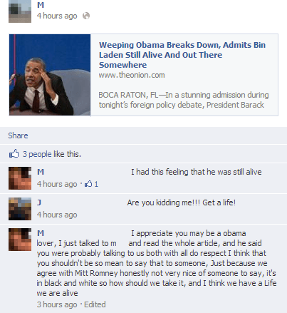Open the 3 people like this list
Image resolution: width=287 pixels, height=313 pixels.
click(52, 154)
